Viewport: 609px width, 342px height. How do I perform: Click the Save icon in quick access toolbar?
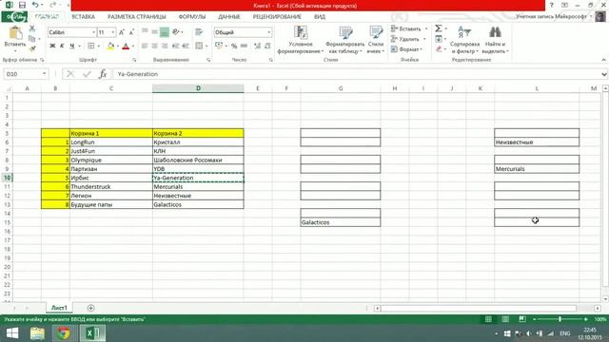[22, 5]
